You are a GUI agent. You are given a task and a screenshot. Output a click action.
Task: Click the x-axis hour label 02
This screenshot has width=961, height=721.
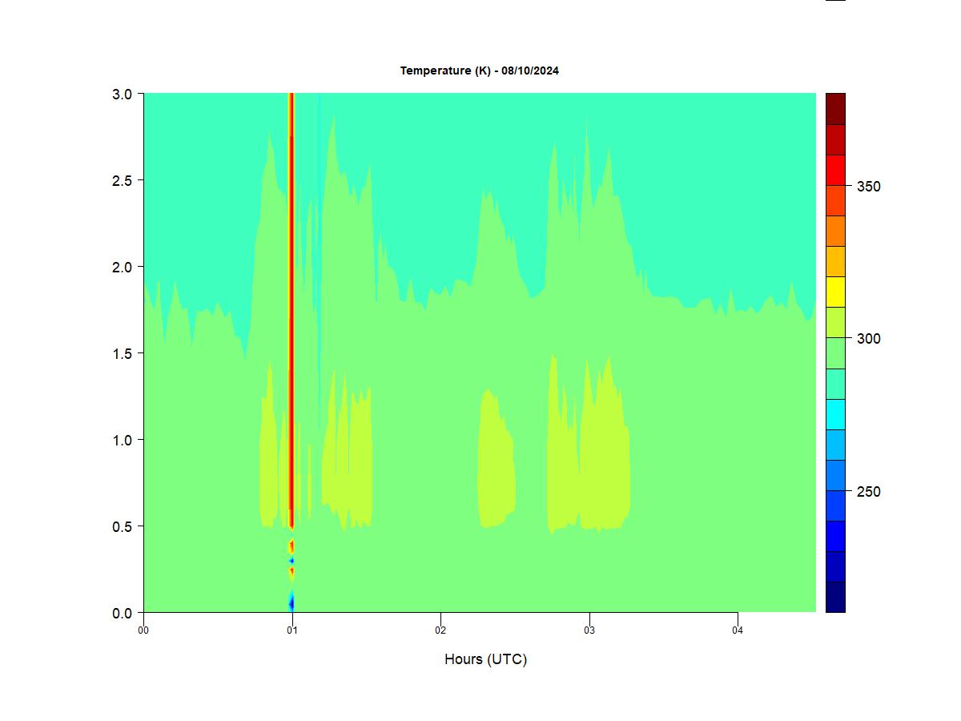(x=440, y=630)
